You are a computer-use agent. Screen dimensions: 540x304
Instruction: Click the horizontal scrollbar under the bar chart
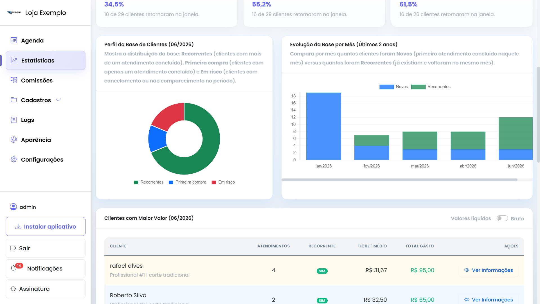399,180
